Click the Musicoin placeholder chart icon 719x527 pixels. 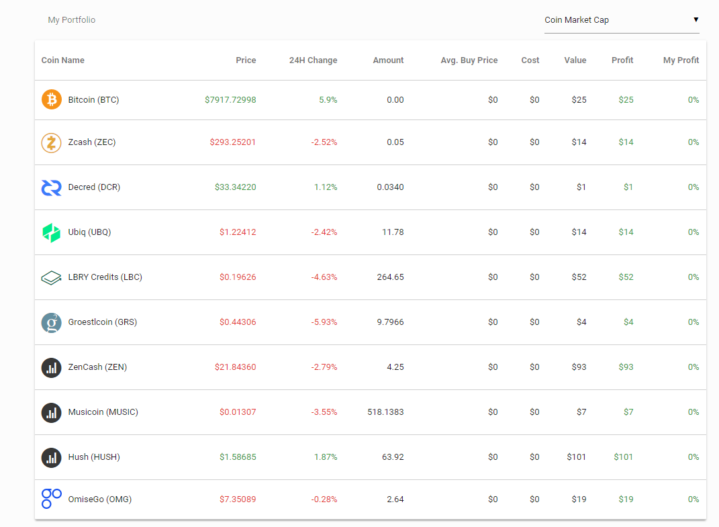click(51, 412)
